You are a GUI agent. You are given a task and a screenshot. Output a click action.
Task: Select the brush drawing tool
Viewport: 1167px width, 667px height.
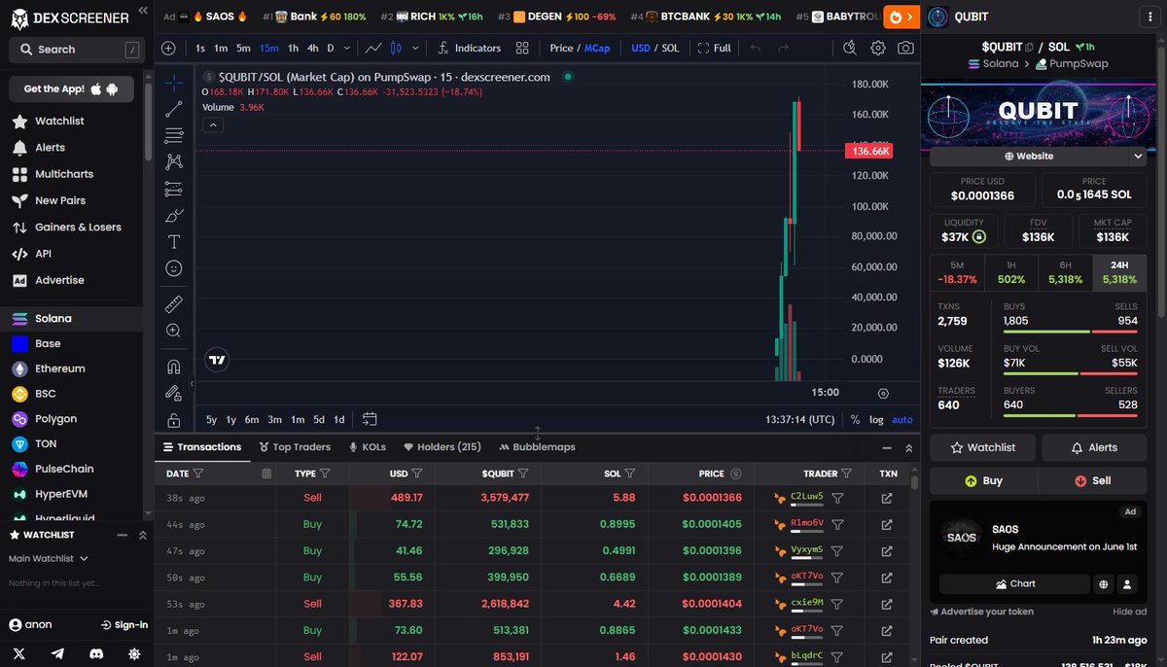click(x=174, y=215)
